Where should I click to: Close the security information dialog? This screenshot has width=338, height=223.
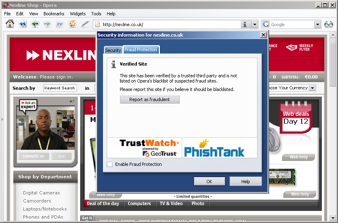click(263, 35)
